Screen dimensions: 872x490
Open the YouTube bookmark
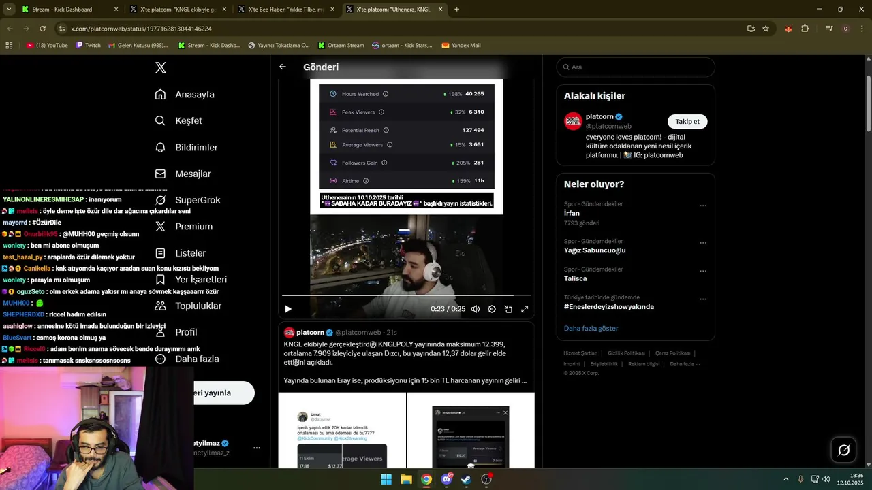coord(47,46)
